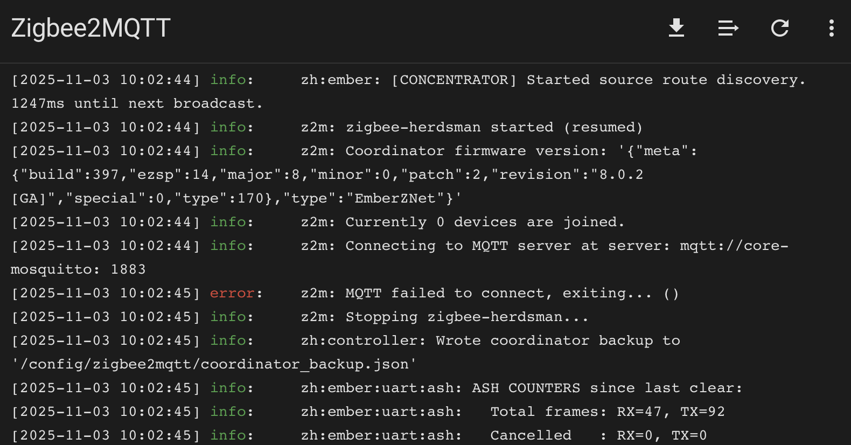This screenshot has height=445, width=851.
Task: Click the refresh logs icon
Action: tap(779, 28)
